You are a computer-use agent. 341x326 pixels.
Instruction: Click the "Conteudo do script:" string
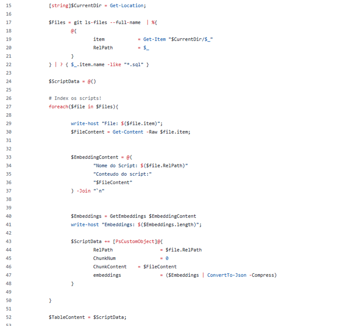click(122, 174)
